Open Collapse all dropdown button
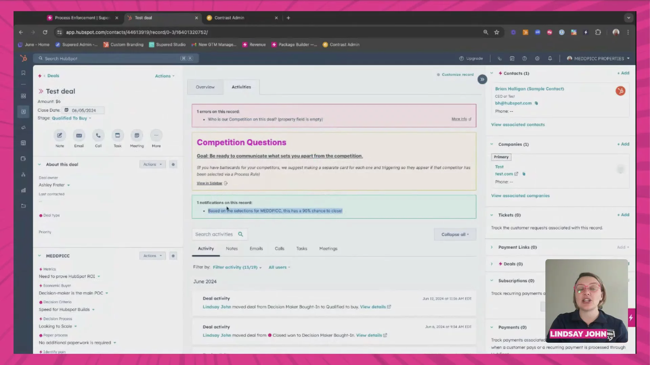Viewport: 650px width, 365px height. point(455,234)
